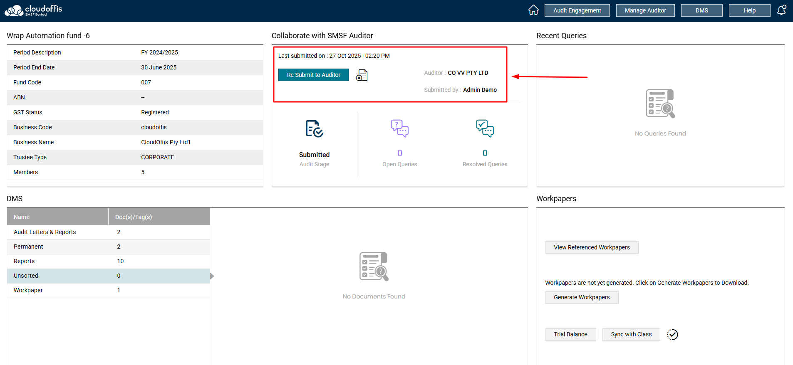Expand the Unsorted folder arrow
The image size is (793, 365).
point(212,276)
